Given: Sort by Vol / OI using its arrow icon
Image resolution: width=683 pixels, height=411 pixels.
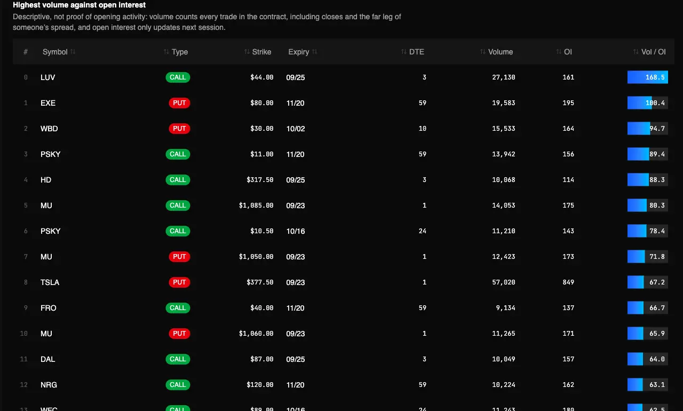Looking at the screenshot, I should (x=636, y=52).
